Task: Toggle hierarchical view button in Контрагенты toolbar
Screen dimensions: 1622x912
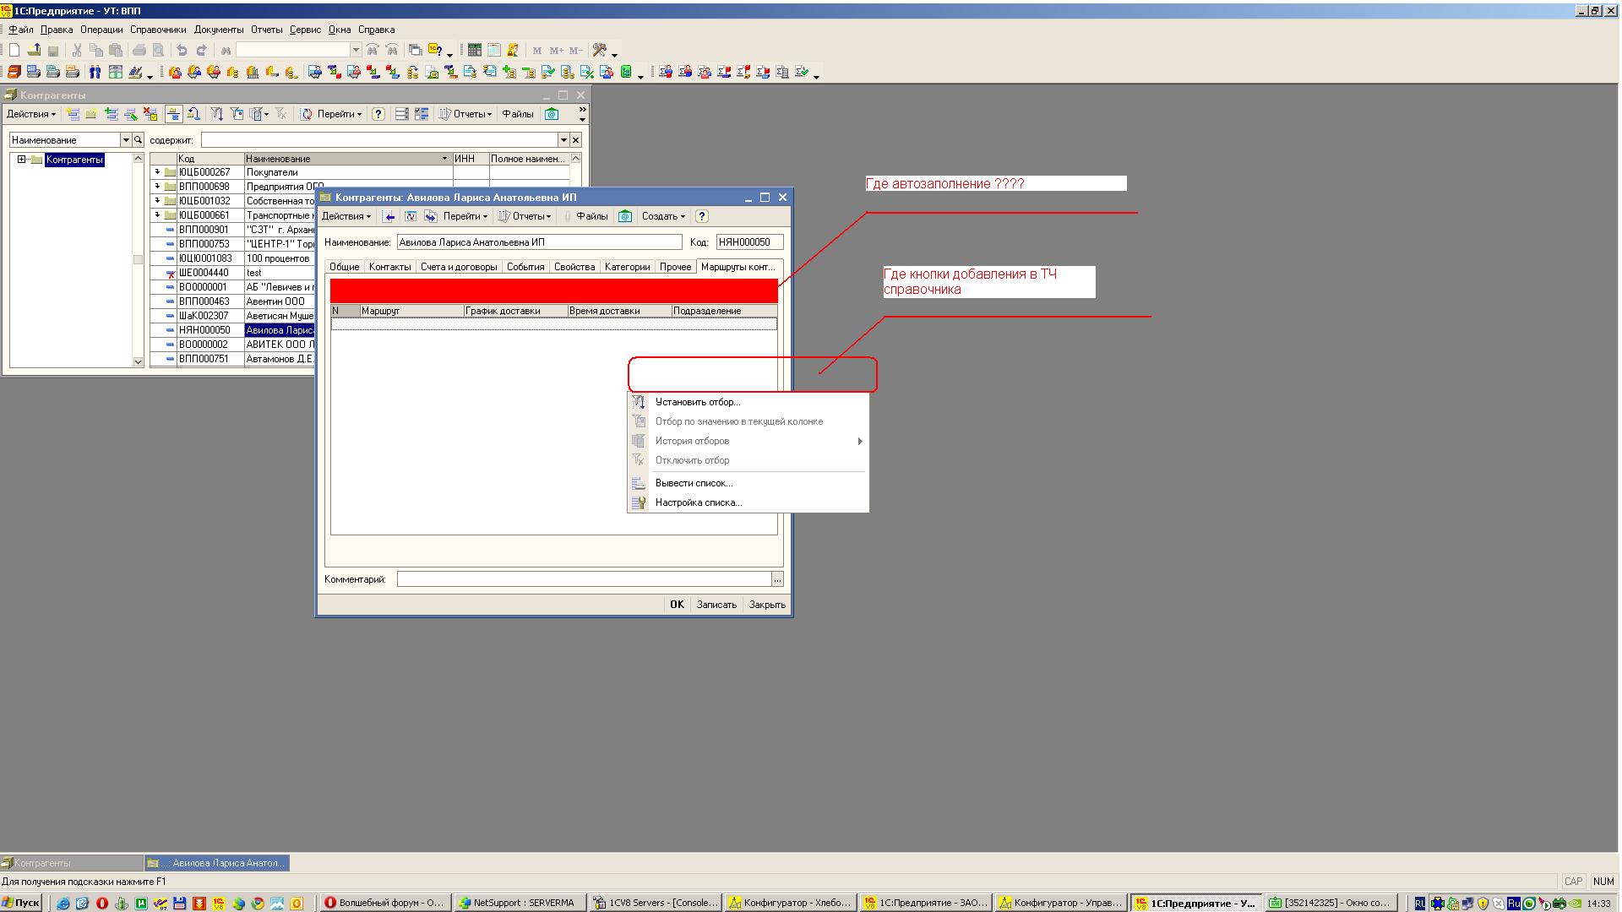Action: pos(173,114)
